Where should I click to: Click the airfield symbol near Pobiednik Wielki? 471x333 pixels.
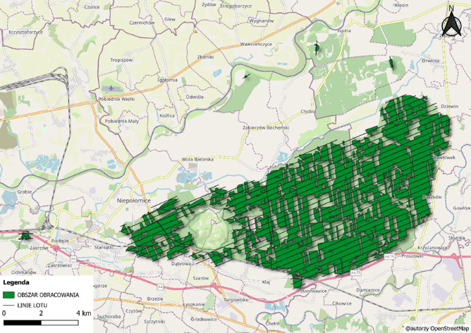[x=110, y=89]
